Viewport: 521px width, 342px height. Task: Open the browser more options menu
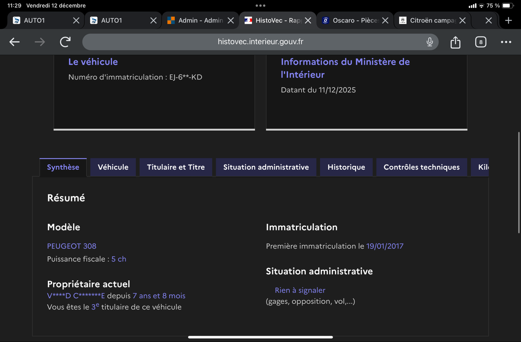click(506, 42)
